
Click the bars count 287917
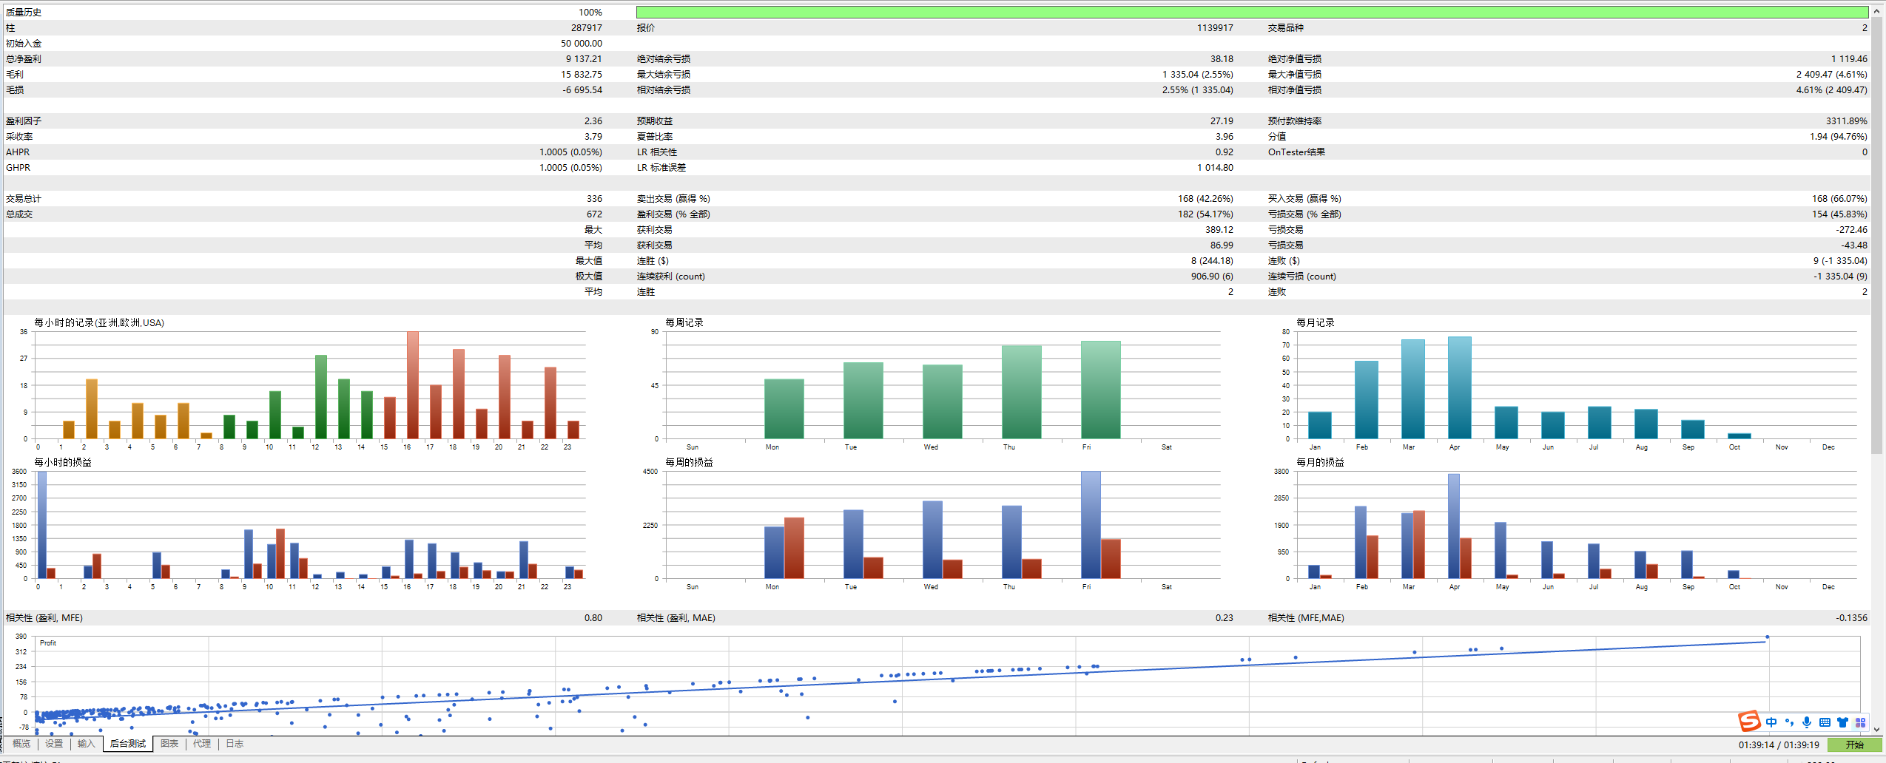click(587, 27)
